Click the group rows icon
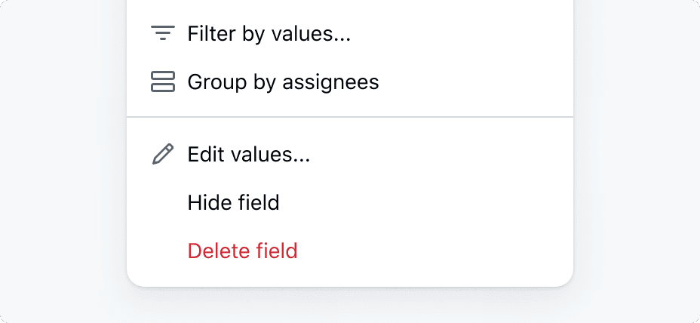Viewport: 700px width, 323px height. (163, 82)
